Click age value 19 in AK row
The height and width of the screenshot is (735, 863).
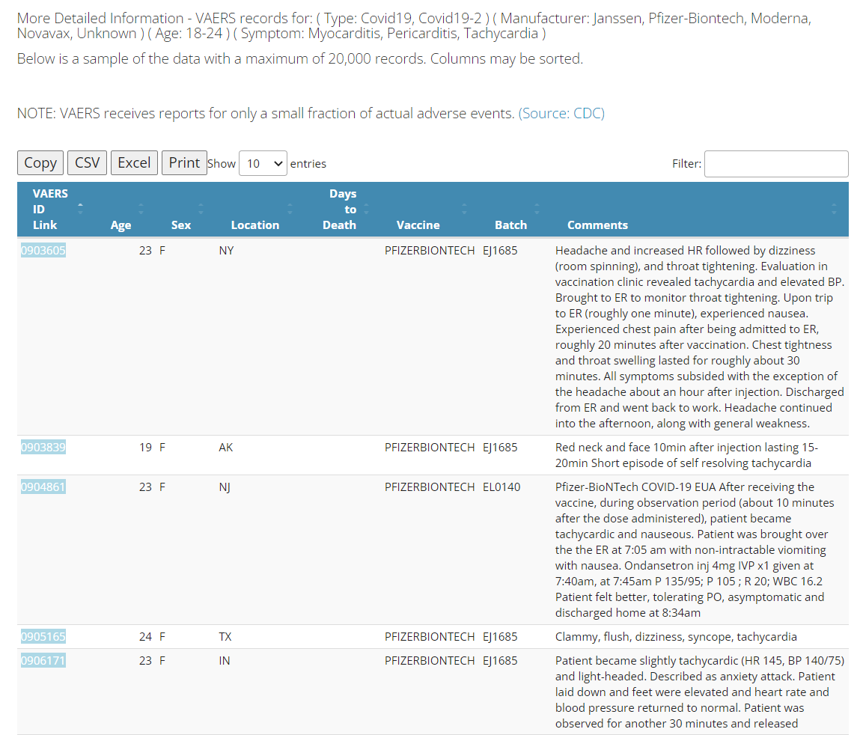click(145, 448)
